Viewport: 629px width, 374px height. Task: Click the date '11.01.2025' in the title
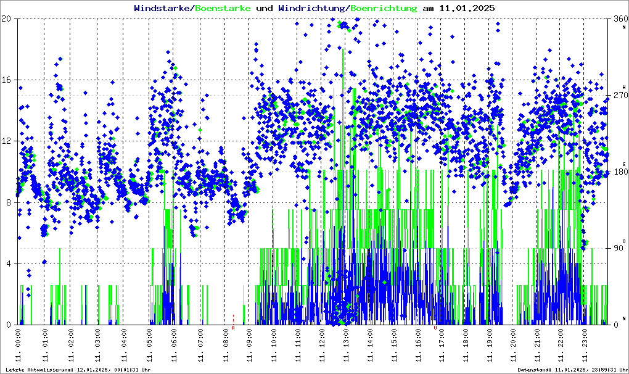467,9
